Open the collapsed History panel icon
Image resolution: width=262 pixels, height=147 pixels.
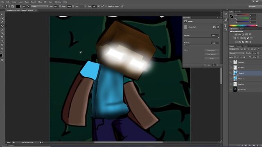tap(226, 14)
